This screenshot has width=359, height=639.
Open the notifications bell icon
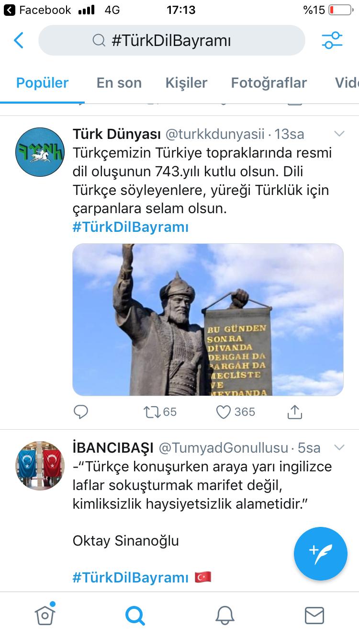(225, 615)
